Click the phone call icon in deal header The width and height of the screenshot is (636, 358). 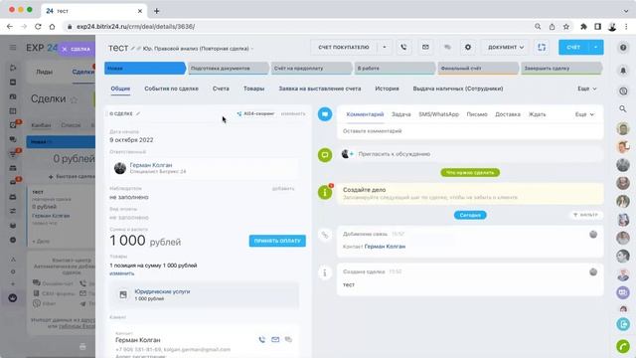pyautogui.click(x=403, y=47)
